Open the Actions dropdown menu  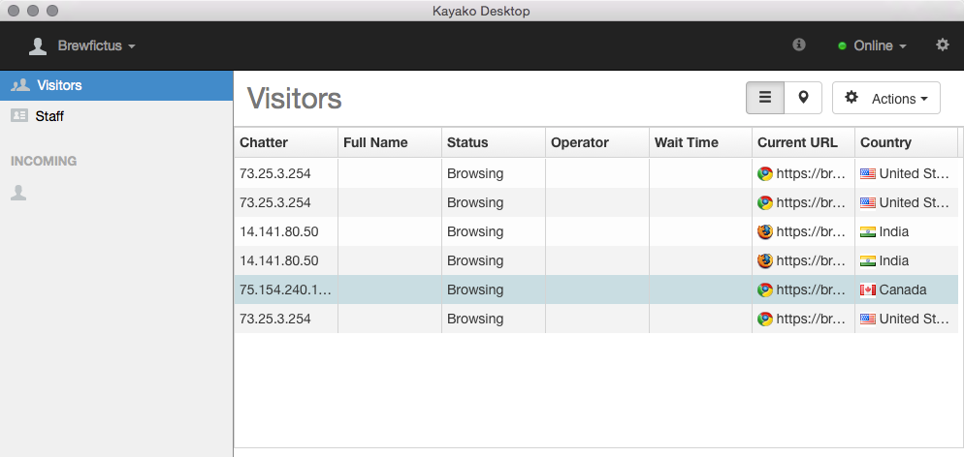point(885,98)
